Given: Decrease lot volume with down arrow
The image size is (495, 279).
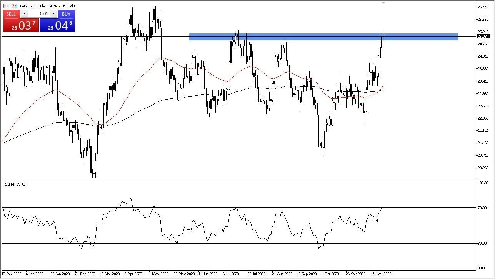Looking at the screenshot, I should pyautogui.click(x=24, y=14).
